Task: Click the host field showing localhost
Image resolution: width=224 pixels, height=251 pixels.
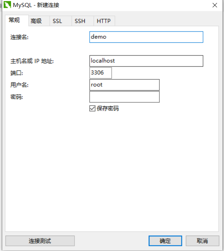Action: coord(146,61)
